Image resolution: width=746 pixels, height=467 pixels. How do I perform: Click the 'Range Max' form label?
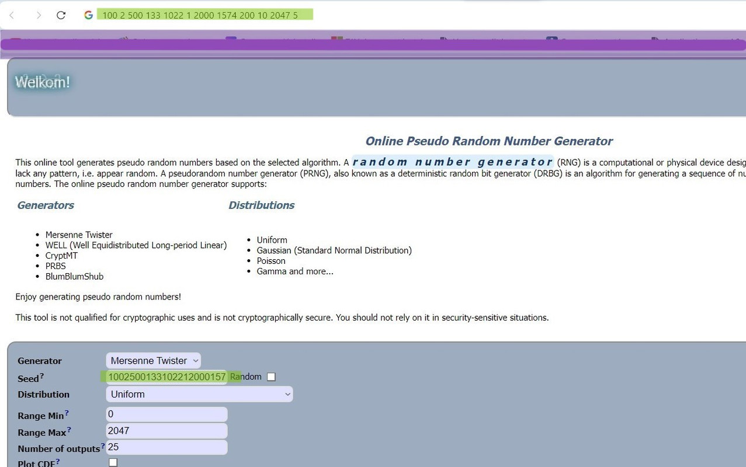(42, 433)
